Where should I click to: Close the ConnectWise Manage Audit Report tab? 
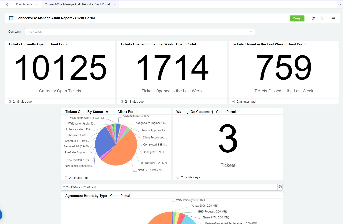click(x=114, y=5)
